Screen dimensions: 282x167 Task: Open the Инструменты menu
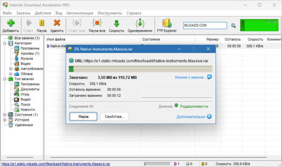110,13
